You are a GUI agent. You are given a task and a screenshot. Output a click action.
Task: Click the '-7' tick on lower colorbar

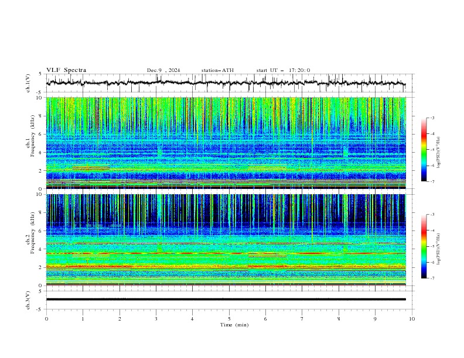432,278
